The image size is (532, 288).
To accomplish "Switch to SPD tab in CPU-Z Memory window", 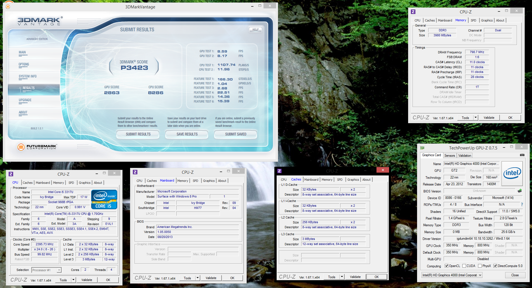I will coord(474,20).
